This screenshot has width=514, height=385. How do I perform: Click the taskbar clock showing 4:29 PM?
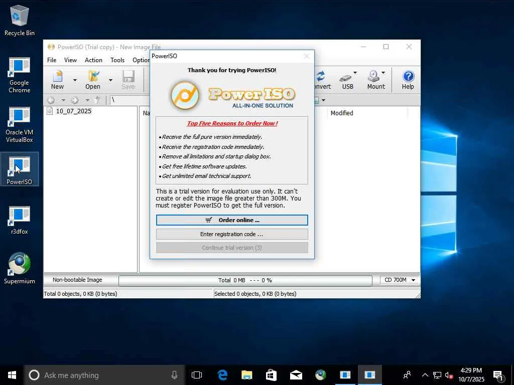471,375
